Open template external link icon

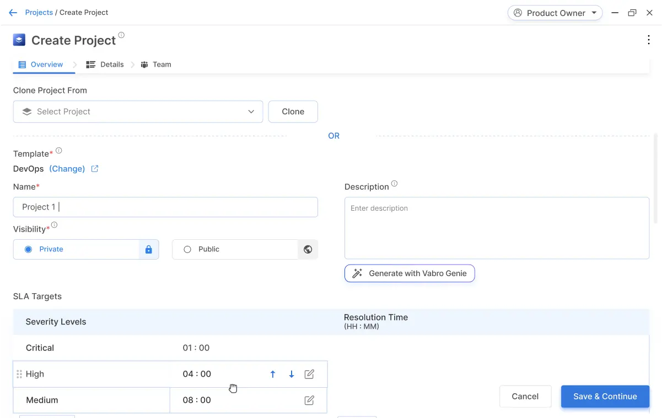(x=95, y=169)
